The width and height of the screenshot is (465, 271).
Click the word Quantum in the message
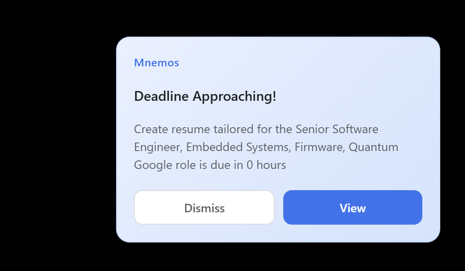373,147
